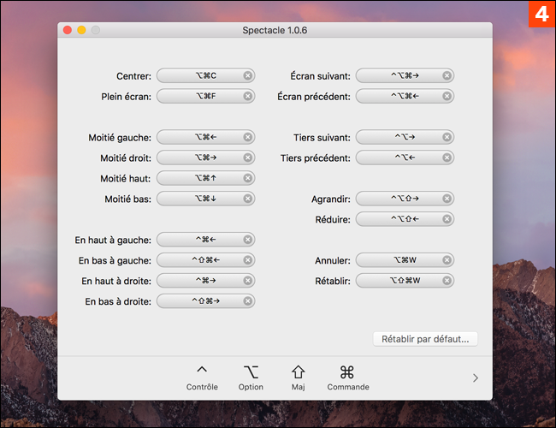Clear the Moitié bas shortcut
Image resolution: width=556 pixels, height=428 pixels.
[248, 199]
